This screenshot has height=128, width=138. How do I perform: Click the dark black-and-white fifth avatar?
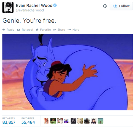click(73, 121)
